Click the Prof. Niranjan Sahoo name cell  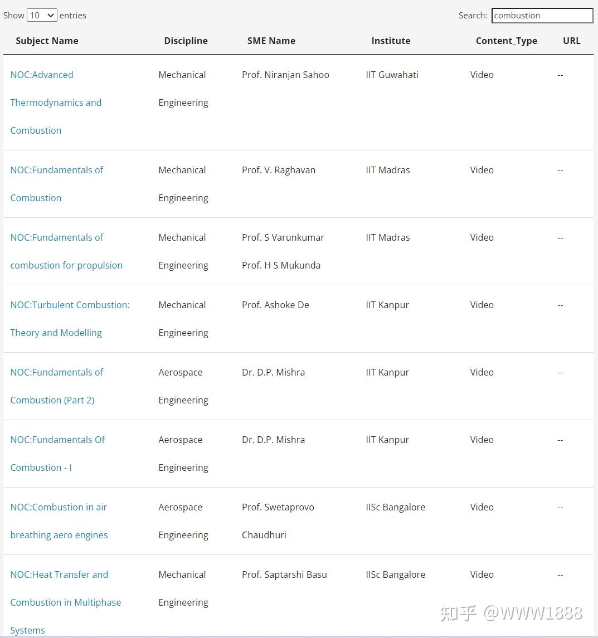tap(285, 75)
